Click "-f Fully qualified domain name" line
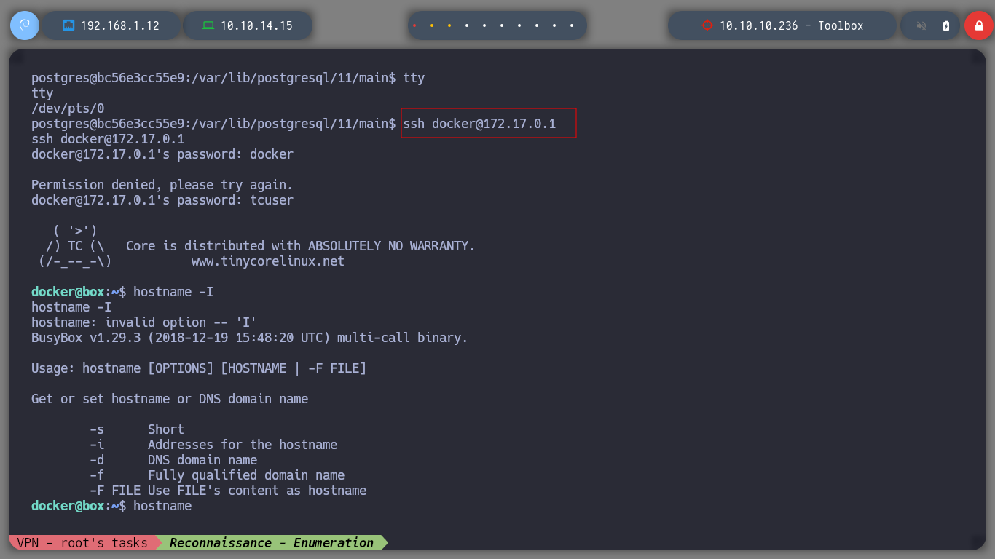The width and height of the screenshot is (995, 559). coord(217,475)
